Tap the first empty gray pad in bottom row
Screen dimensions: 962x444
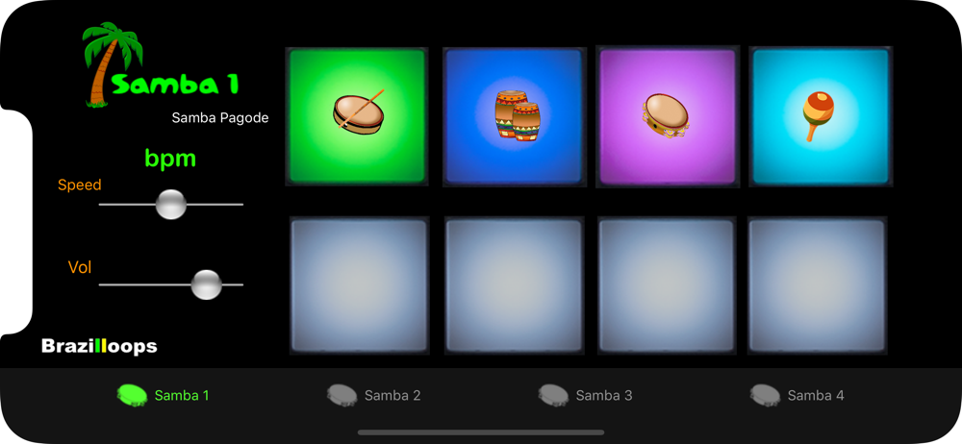coord(359,285)
